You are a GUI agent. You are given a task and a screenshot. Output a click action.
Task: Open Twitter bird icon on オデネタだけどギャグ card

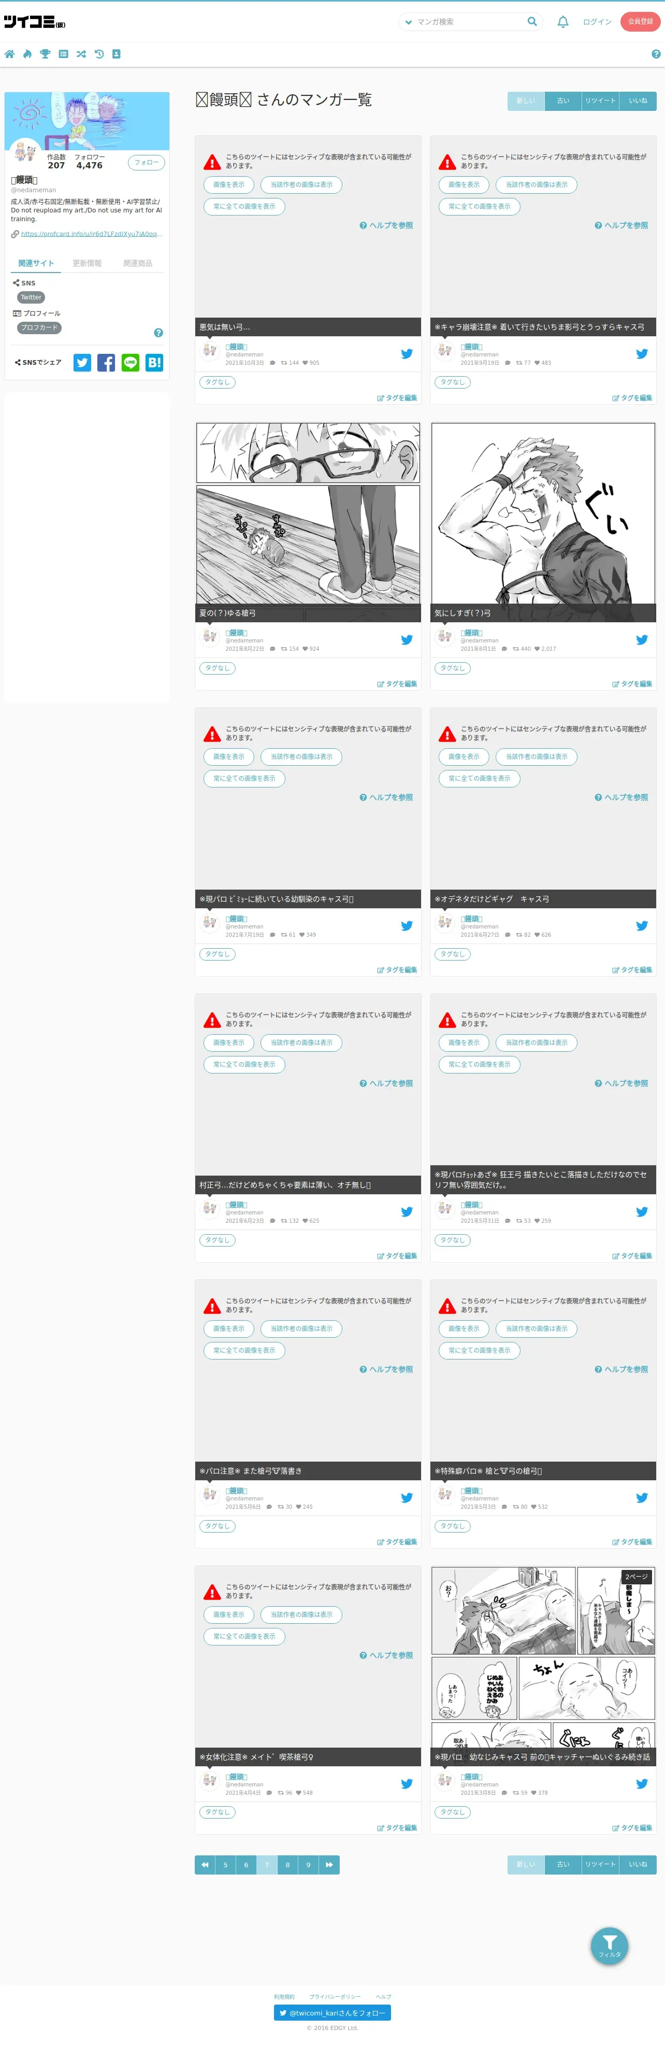(642, 926)
